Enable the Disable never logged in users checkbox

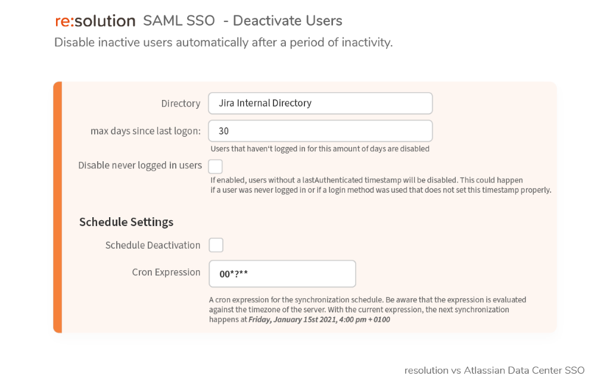click(216, 167)
